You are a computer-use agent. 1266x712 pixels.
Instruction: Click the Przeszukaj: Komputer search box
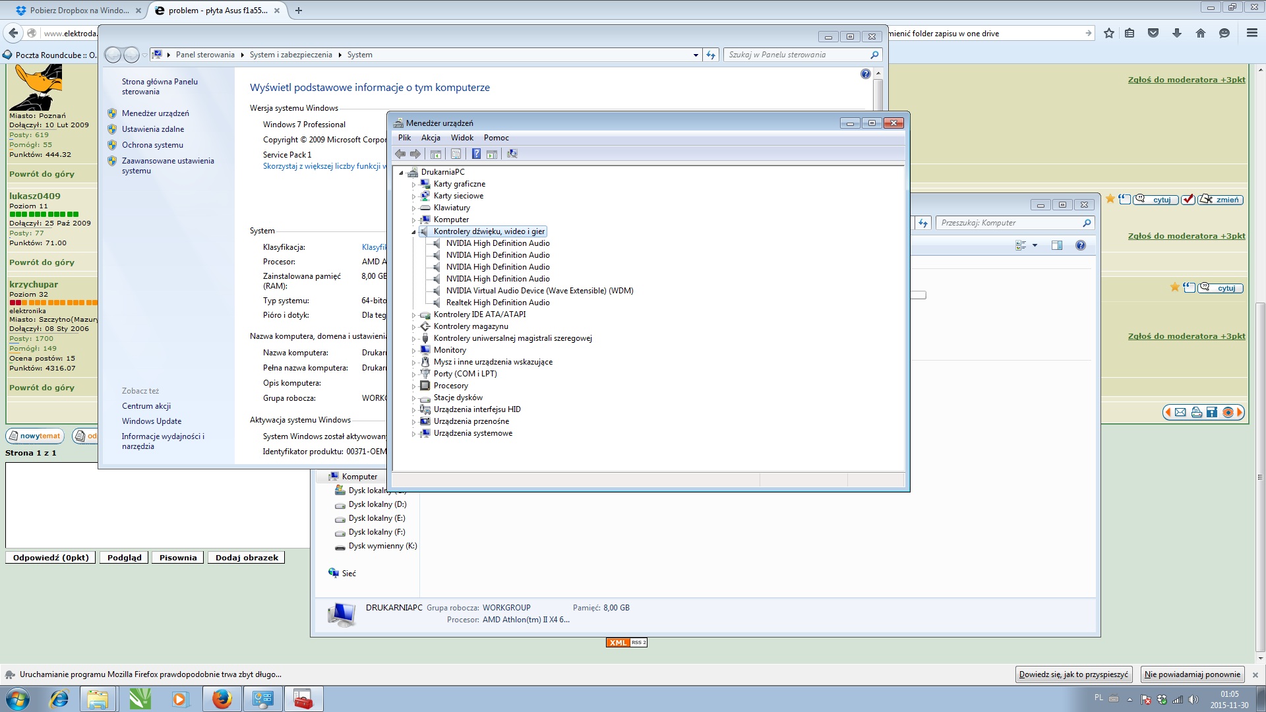1015,223
